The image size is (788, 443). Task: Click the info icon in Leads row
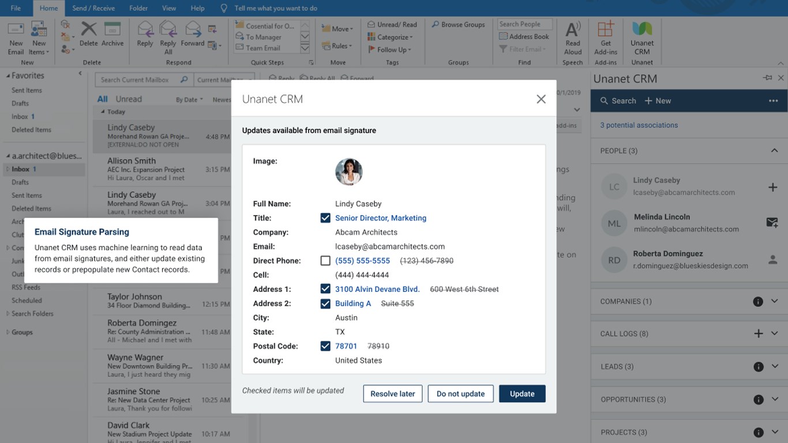pyautogui.click(x=758, y=367)
